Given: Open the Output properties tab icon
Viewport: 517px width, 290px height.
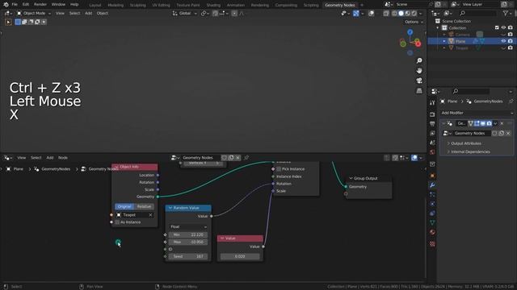Looking at the screenshot, I should point(432,124).
